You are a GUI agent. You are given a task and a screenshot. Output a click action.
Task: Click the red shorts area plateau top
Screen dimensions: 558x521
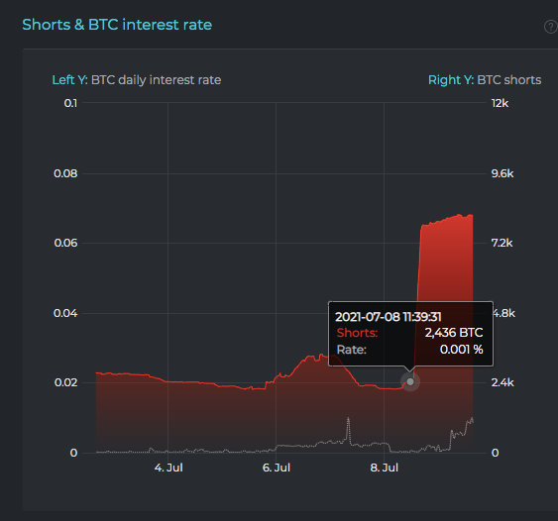point(447,219)
